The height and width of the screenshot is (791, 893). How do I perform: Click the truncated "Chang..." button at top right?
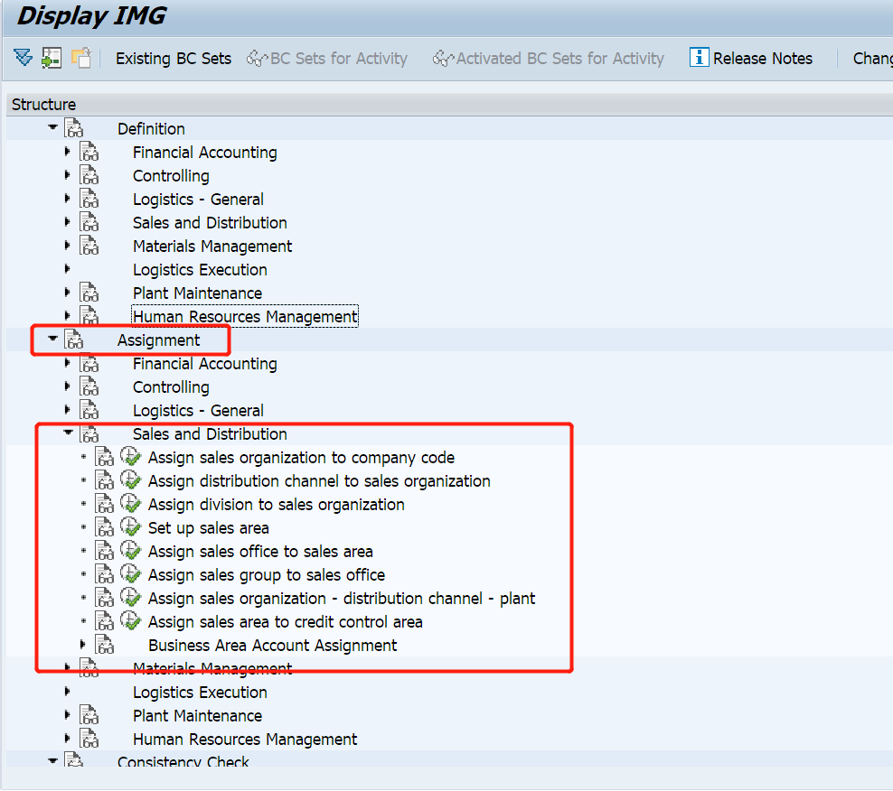[x=871, y=57]
